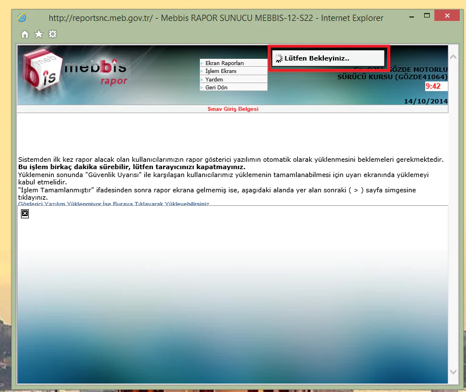Open browser Tools via the gear icon

[53, 34]
